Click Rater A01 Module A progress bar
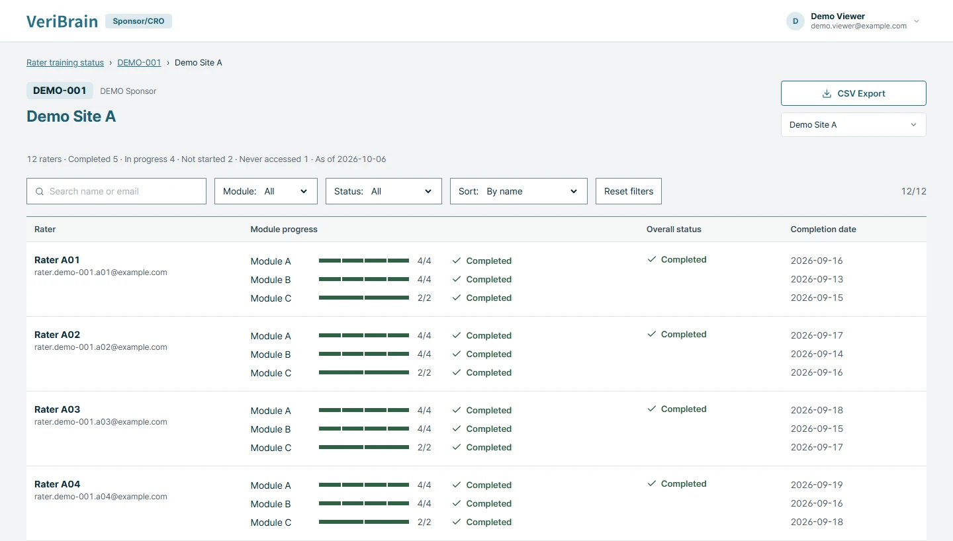 (364, 261)
